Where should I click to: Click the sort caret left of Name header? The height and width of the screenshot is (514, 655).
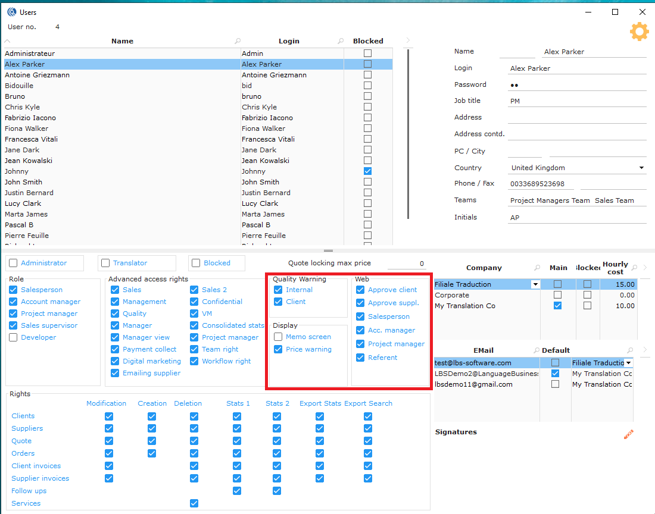(7, 41)
